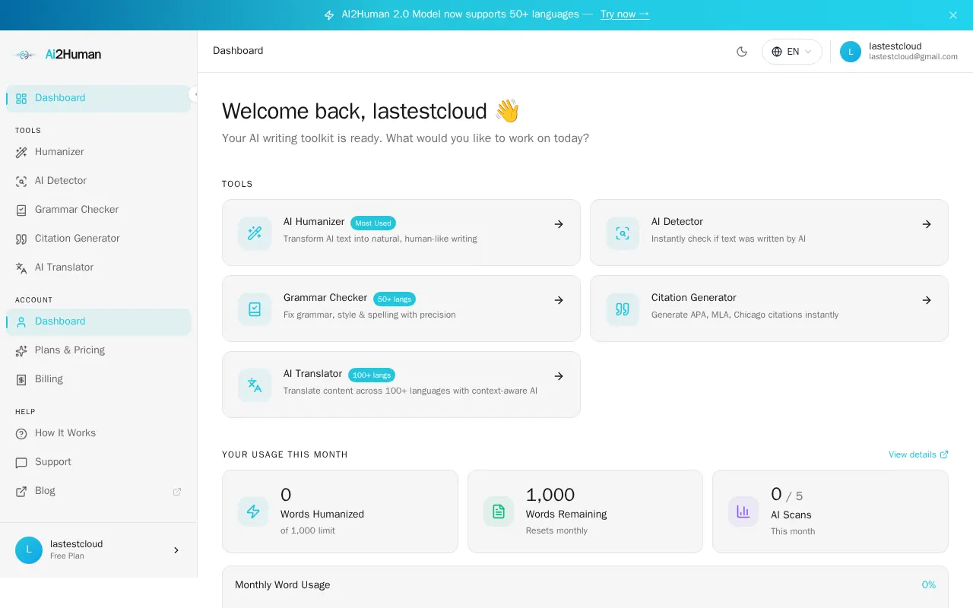Click the 100+ langs badge

tap(372, 375)
